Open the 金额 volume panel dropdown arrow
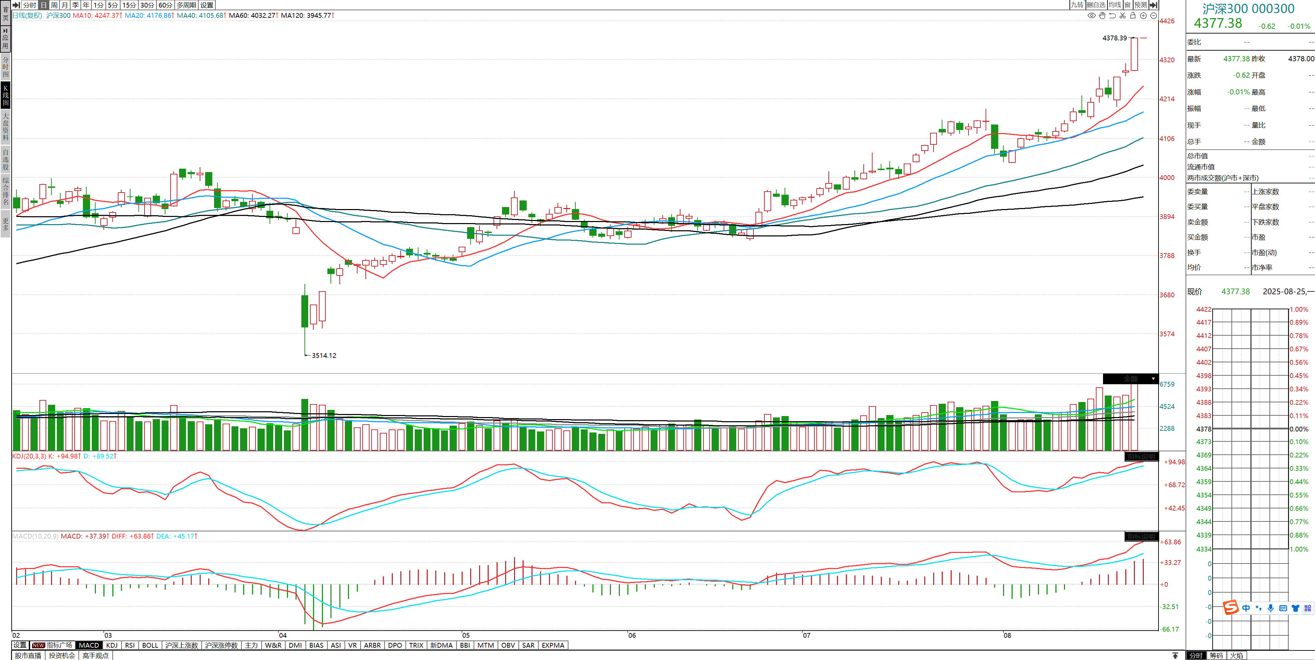The height and width of the screenshot is (660, 1315). click(1153, 379)
